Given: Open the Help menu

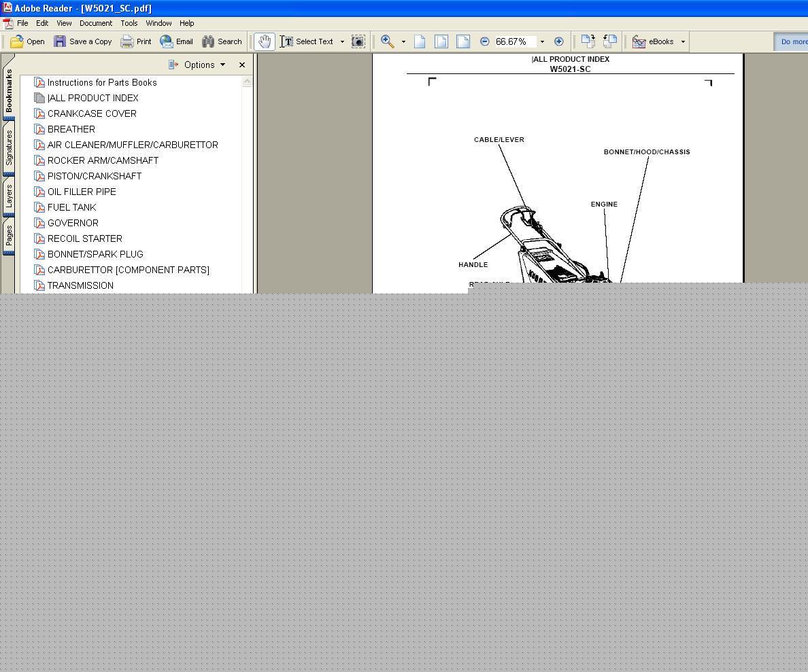Looking at the screenshot, I should [186, 23].
